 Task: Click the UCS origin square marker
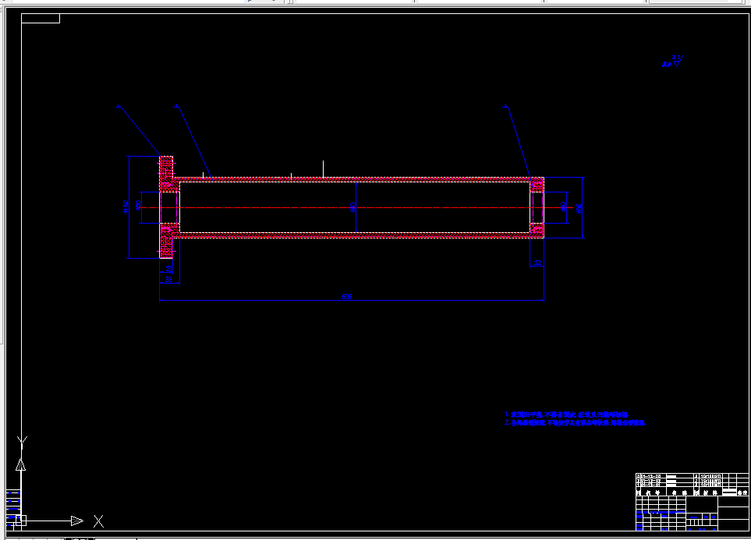coord(20,521)
